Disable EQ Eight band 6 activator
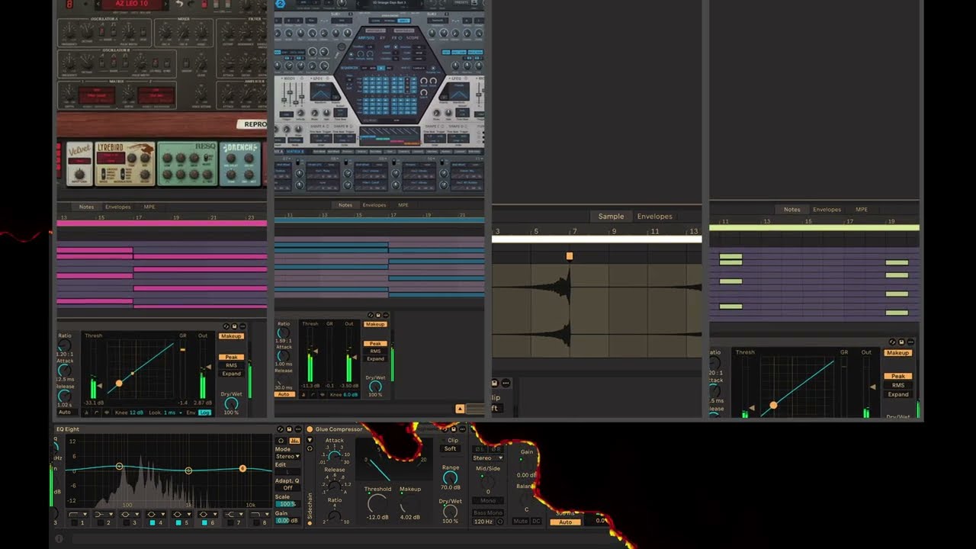The height and width of the screenshot is (549, 976). tap(204, 523)
